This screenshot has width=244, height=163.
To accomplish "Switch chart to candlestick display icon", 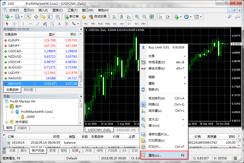I will point(121,16).
